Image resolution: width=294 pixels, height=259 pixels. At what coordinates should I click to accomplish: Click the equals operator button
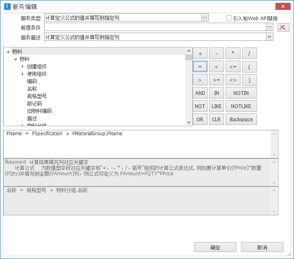[200, 67]
